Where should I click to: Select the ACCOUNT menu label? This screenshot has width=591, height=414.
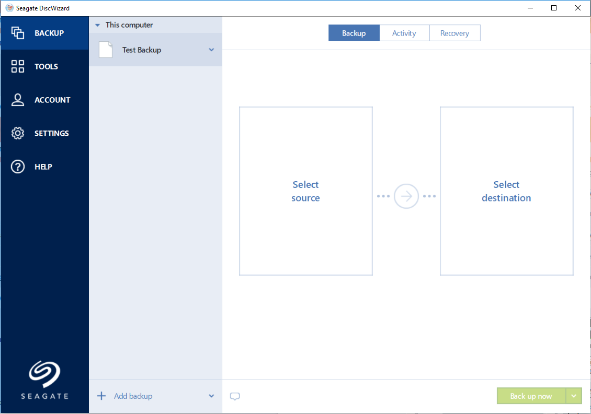click(52, 100)
